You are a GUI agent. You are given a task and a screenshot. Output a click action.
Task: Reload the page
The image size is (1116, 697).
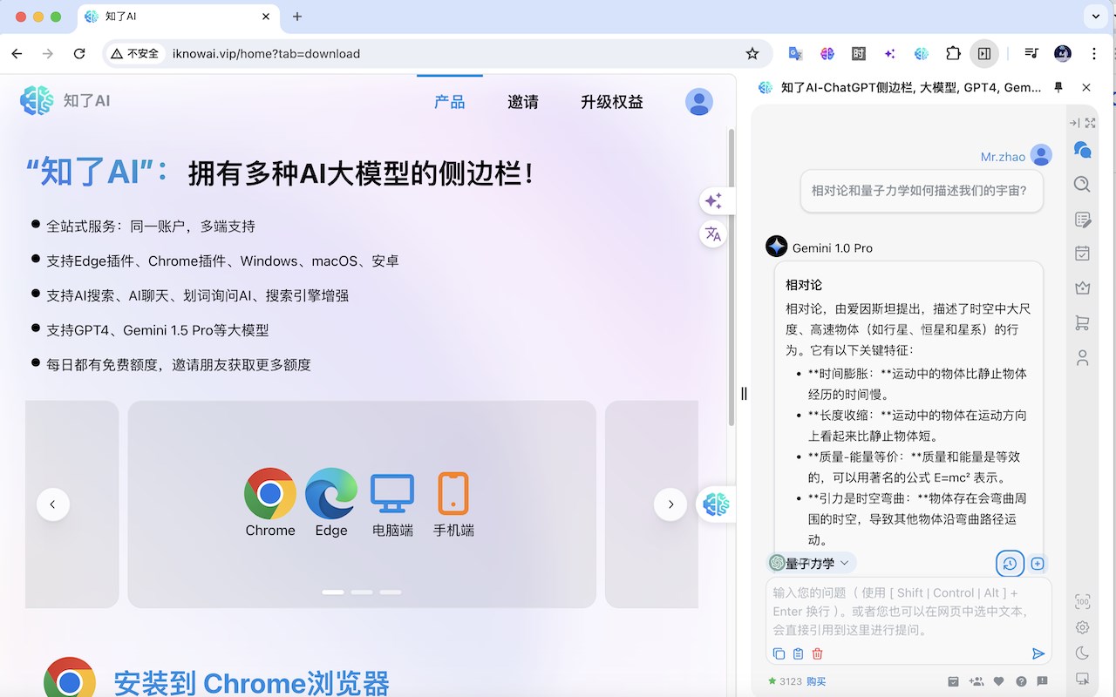coord(79,53)
